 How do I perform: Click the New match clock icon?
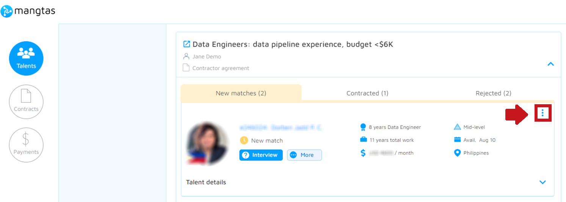pyautogui.click(x=244, y=140)
